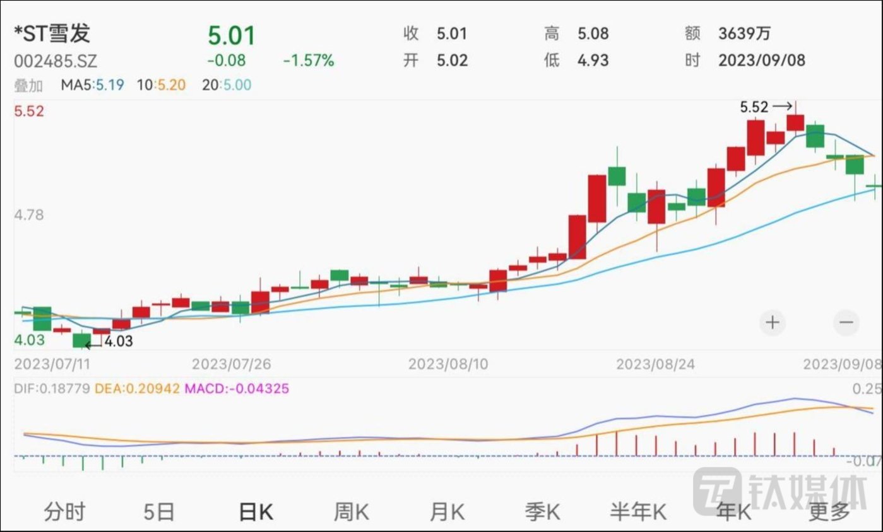Tap the MA10 value 5.20
Screen dimensions: 883x532
click(171, 85)
